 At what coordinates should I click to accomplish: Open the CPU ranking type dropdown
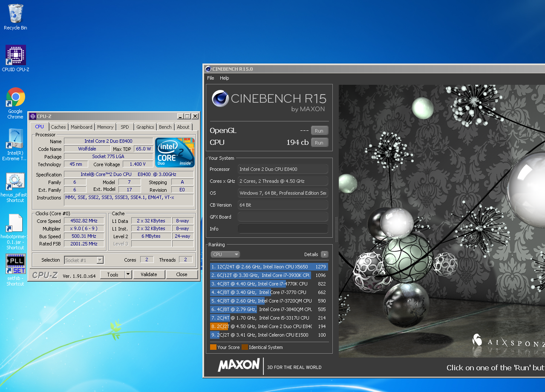tap(225, 254)
